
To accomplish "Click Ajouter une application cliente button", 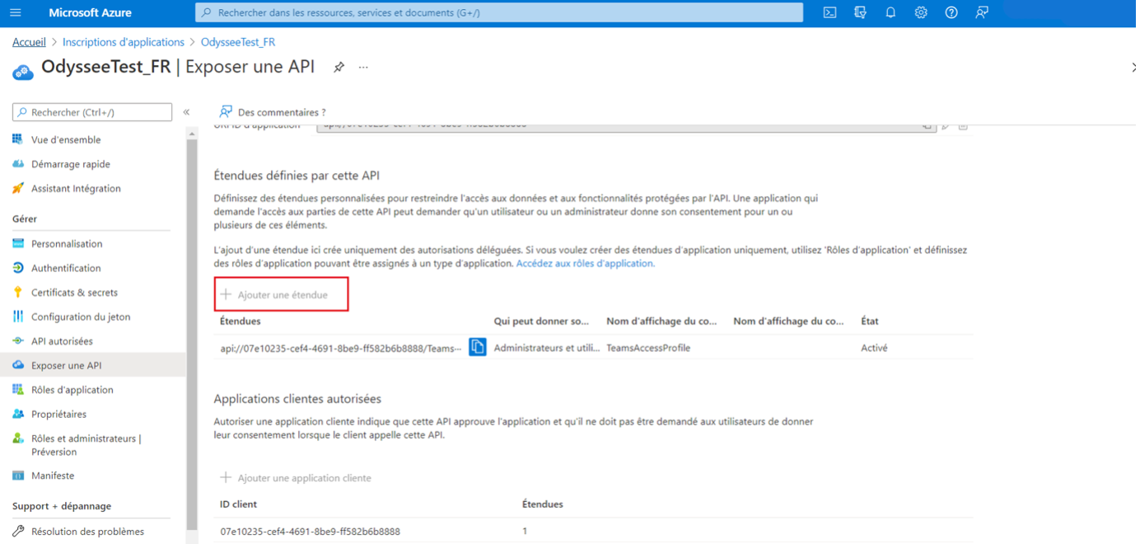I will (296, 478).
